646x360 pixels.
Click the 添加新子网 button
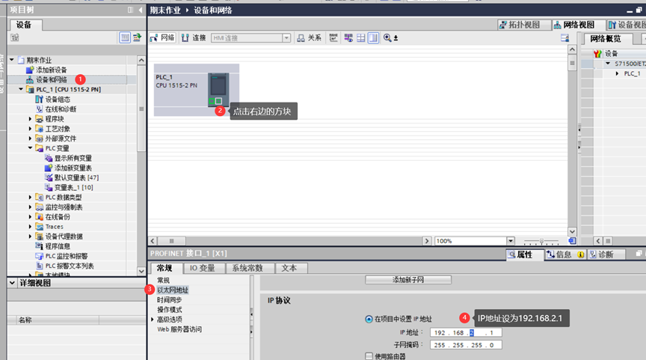(408, 280)
